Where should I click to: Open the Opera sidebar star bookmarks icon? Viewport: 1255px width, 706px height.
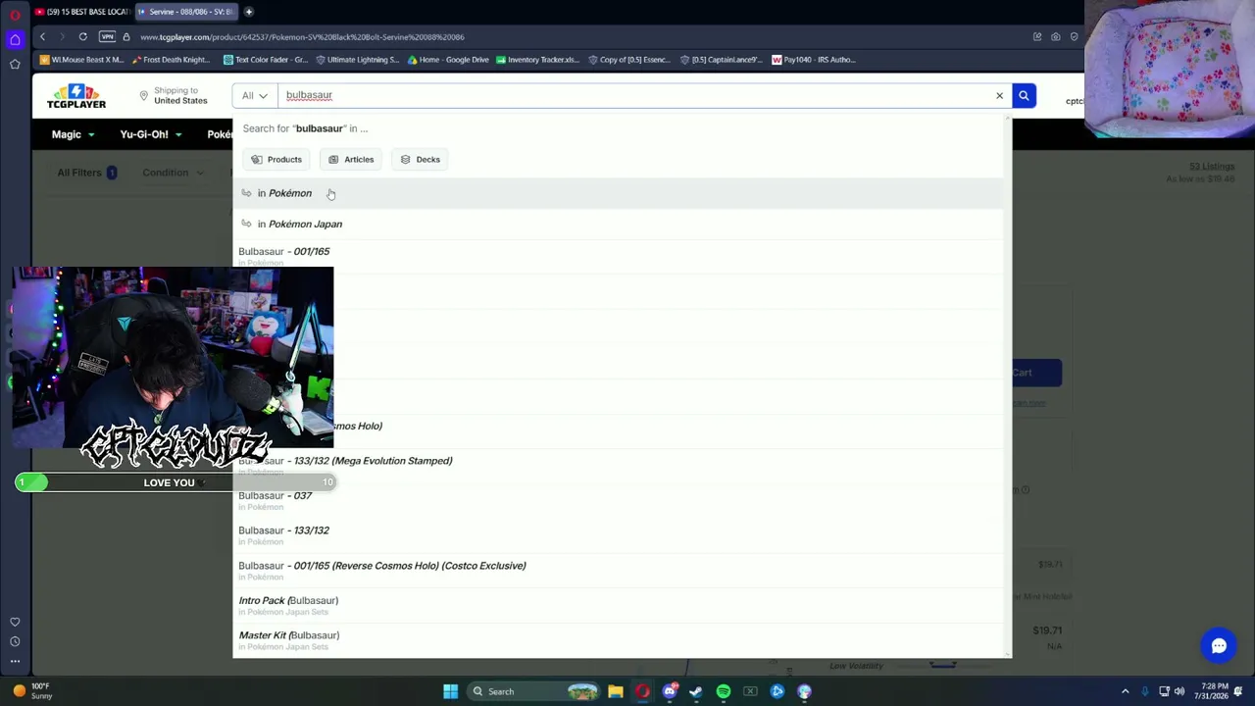pyautogui.click(x=15, y=65)
